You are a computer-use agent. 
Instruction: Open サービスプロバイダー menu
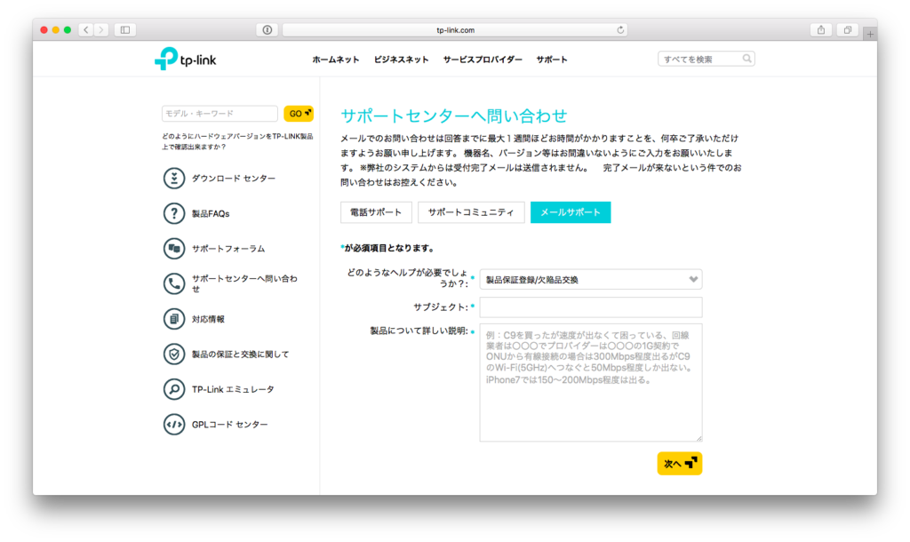483,60
